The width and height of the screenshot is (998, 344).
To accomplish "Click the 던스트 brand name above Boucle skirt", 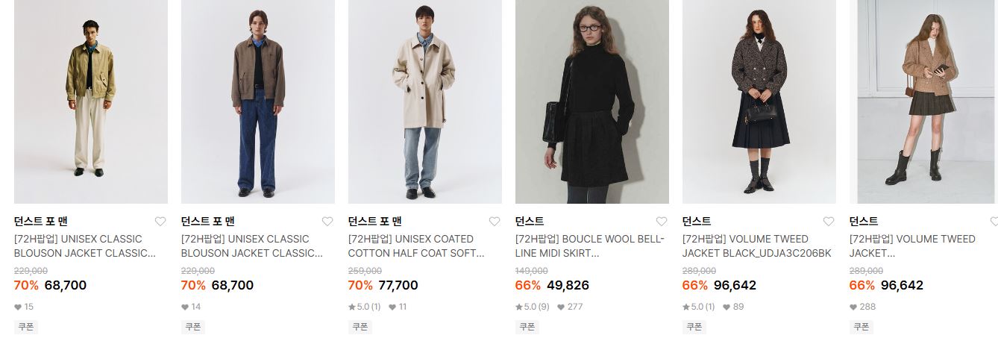I will click(530, 222).
